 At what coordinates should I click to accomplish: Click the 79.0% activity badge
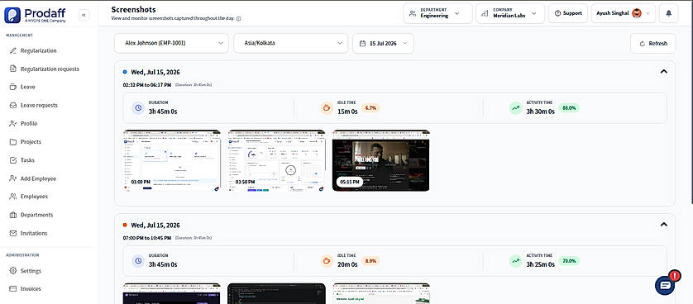(x=569, y=261)
